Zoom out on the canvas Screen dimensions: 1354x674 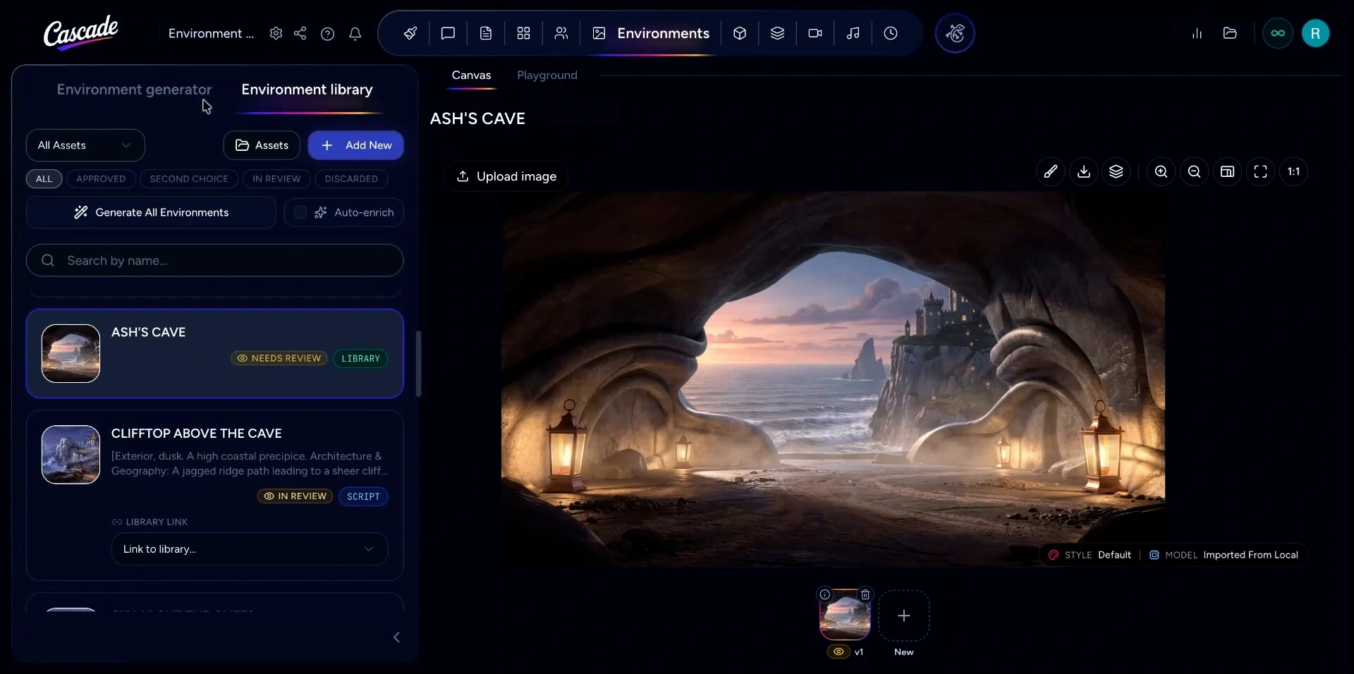tap(1194, 171)
